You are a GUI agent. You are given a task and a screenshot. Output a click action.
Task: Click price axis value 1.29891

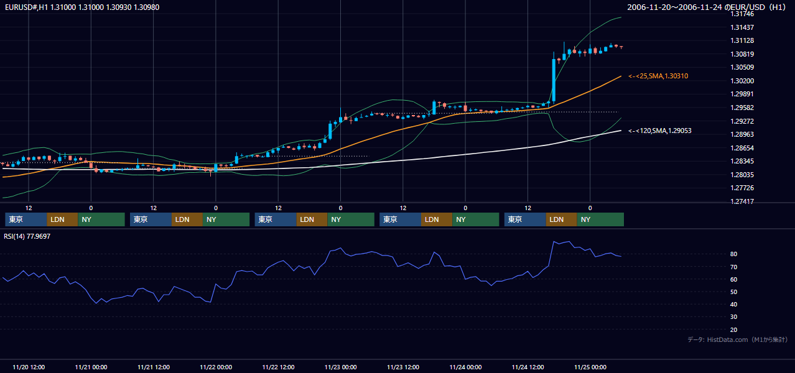743,94
